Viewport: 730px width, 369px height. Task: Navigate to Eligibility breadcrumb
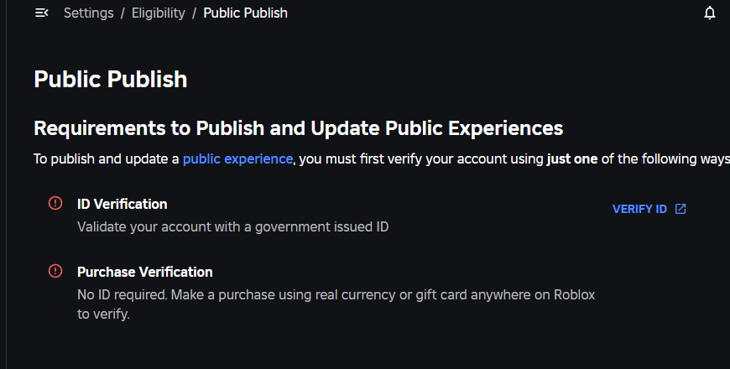158,13
